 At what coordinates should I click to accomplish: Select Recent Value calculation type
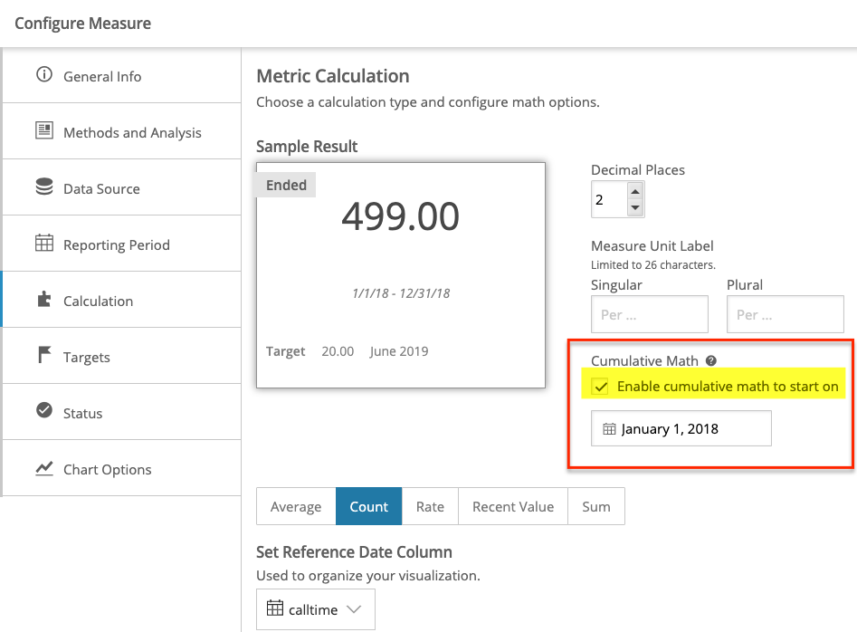(513, 506)
